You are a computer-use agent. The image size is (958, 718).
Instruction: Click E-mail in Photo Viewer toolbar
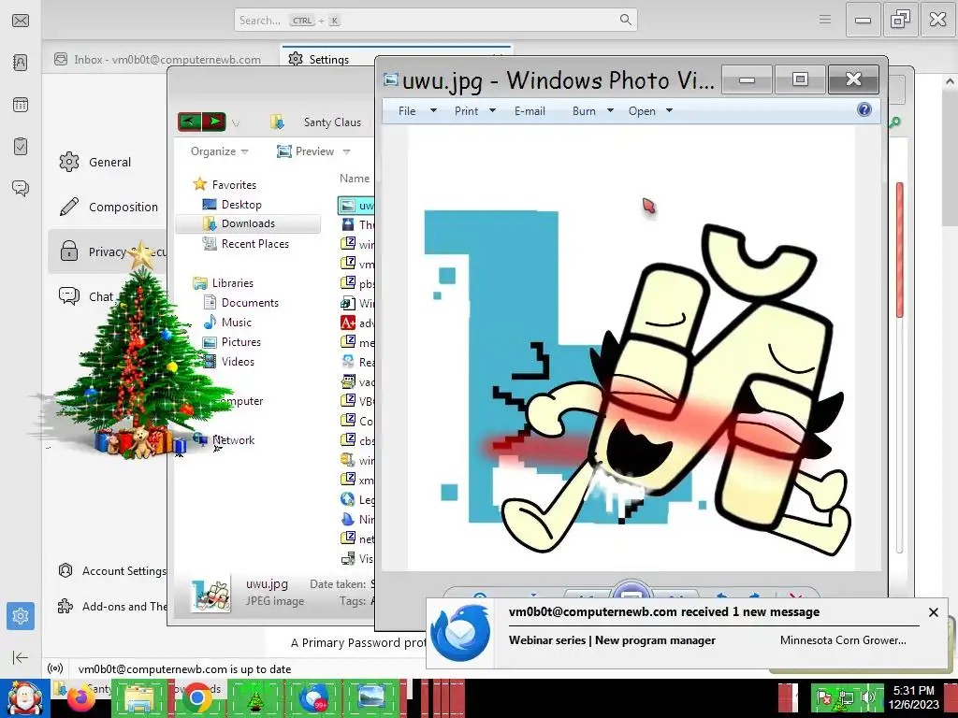pos(530,111)
